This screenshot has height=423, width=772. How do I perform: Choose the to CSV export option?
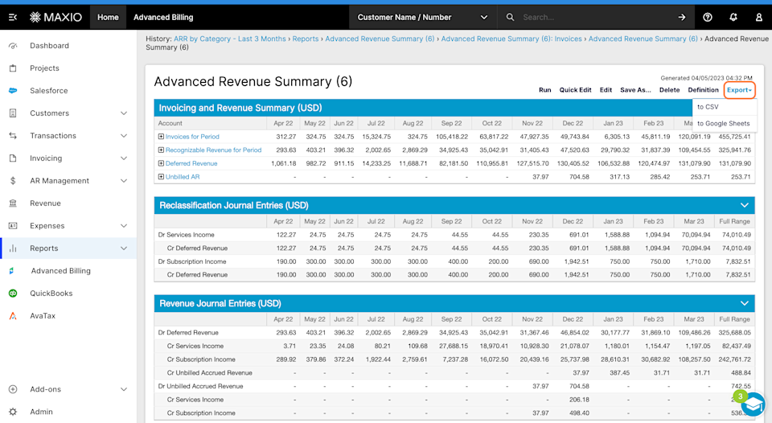[708, 106]
